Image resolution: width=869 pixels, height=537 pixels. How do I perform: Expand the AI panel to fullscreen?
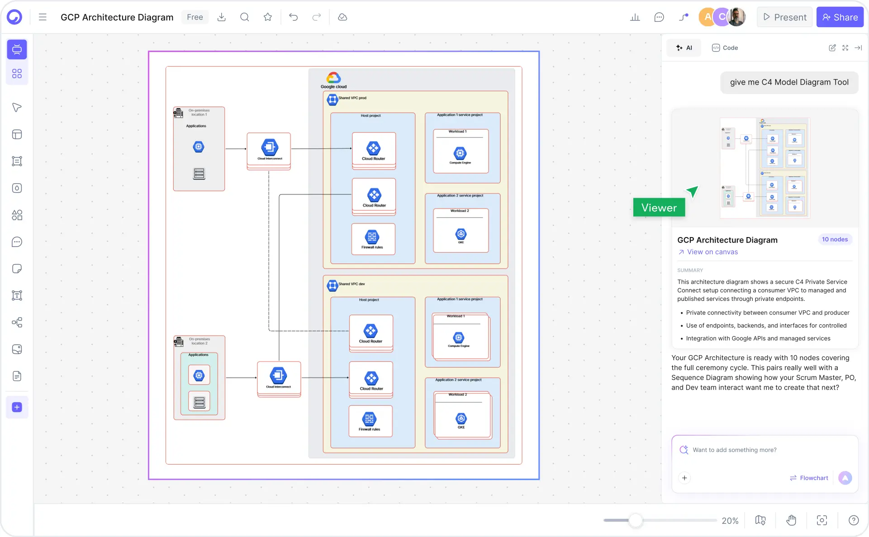click(845, 48)
